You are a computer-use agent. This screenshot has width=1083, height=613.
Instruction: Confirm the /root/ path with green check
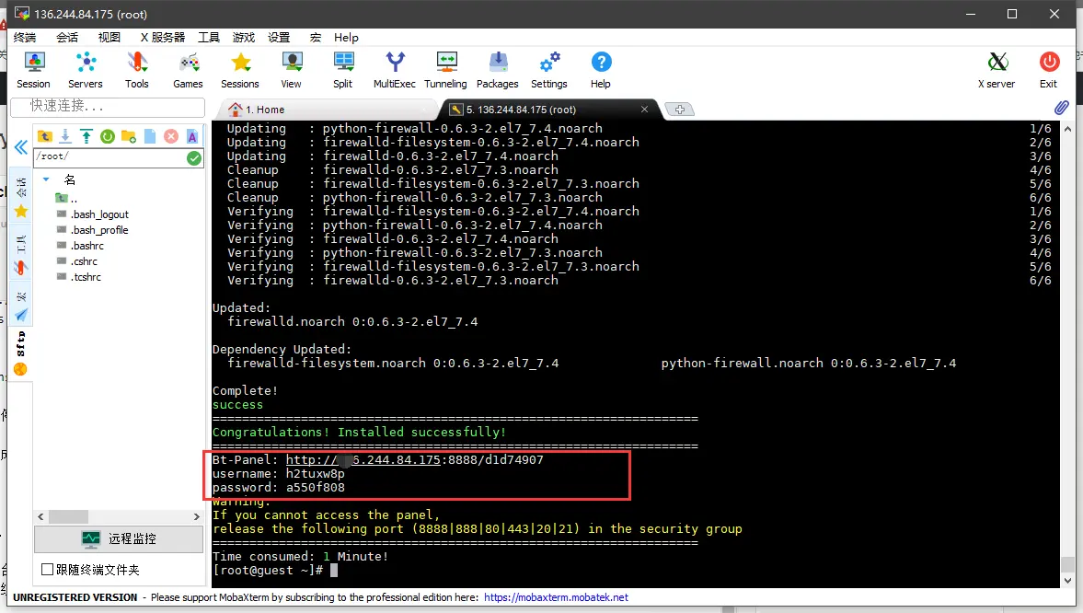[x=194, y=158]
